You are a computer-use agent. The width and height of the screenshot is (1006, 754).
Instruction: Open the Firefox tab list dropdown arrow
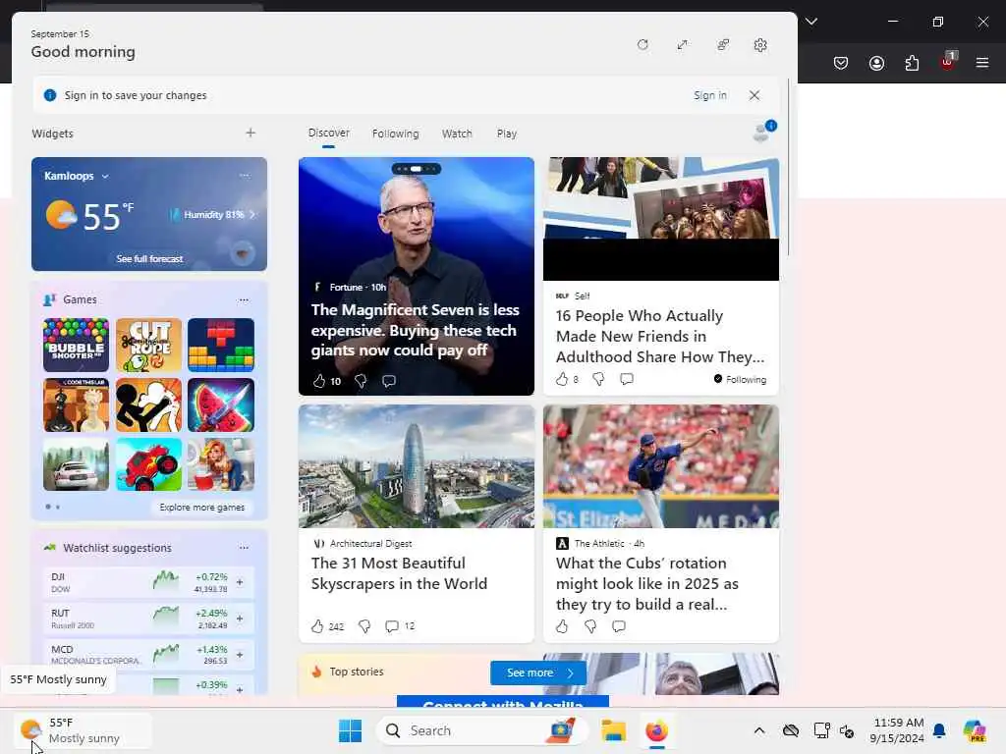tap(810, 22)
